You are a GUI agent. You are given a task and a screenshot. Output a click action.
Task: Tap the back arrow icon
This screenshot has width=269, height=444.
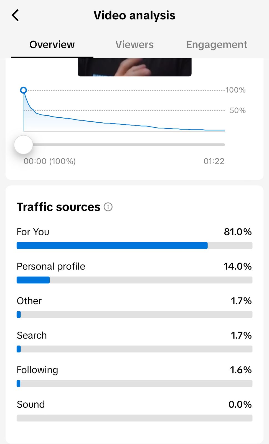pos(16,15)
